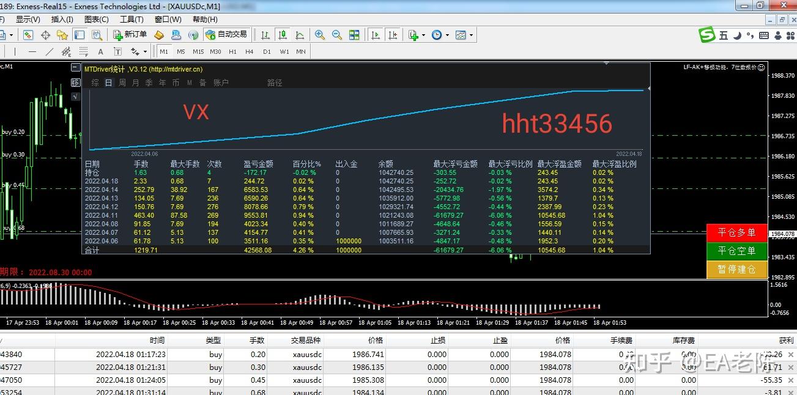Click 暂停建仓 pause opening button
The image size is (797, 395).
tap(736, 270)
